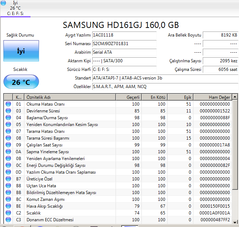Click status orb for Uçtan Uca Hata

click(8, 185)
